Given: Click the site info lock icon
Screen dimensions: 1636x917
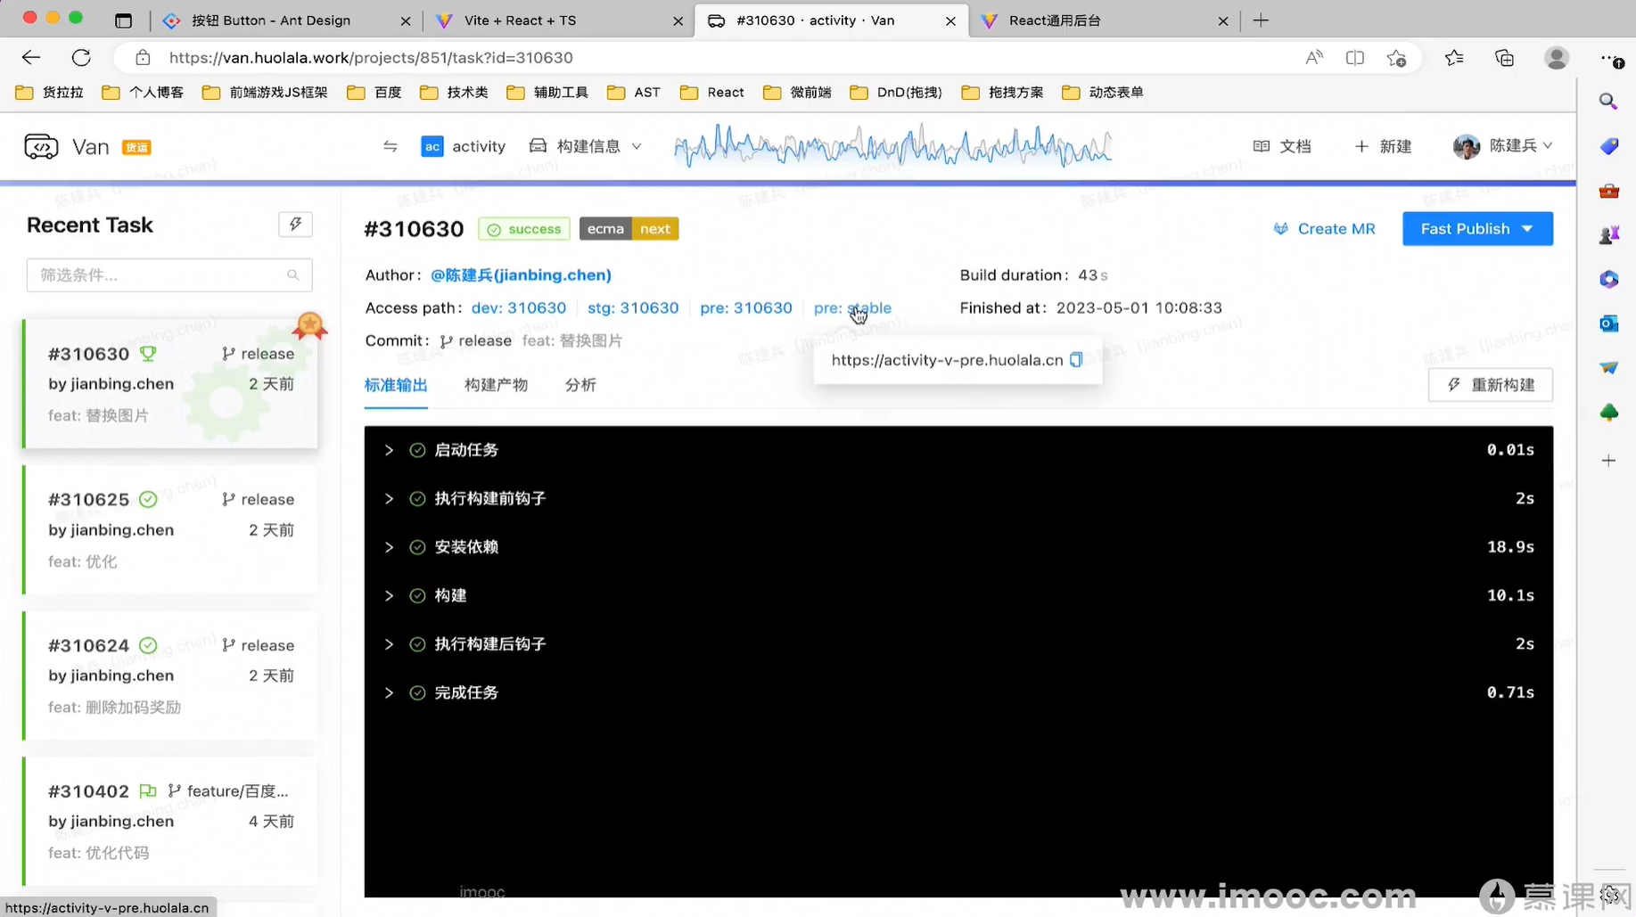Looking at the screenshot, I should tap(143, 58).
